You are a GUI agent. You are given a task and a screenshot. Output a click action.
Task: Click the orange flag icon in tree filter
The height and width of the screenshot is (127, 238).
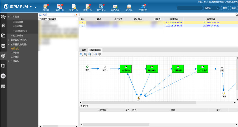pyautogui.click(x=76, y=15)
